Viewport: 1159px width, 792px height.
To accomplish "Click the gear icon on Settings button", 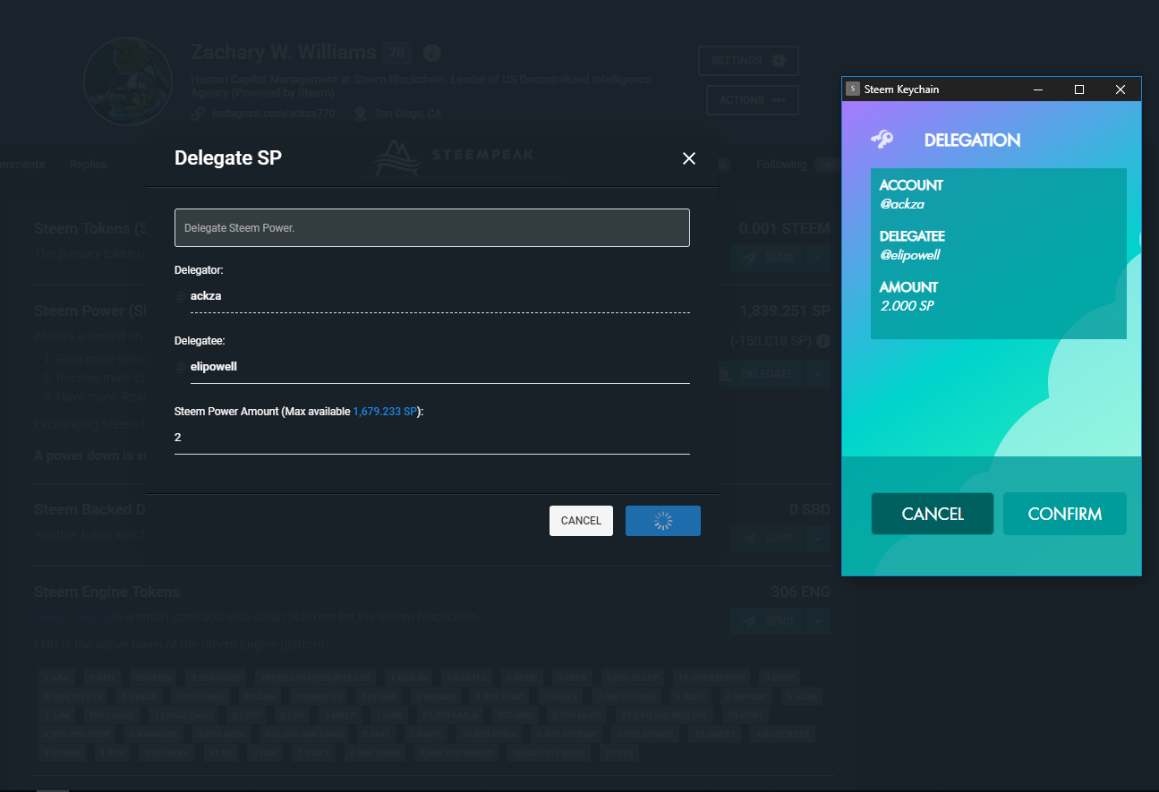I will (x=778, y=61).
